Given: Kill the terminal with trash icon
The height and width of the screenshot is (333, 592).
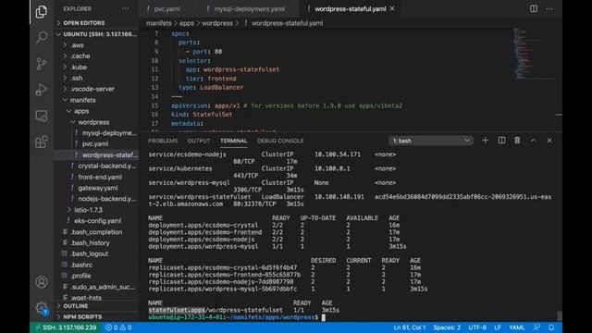Looking at the screenshot, I should tap(517, 141).
